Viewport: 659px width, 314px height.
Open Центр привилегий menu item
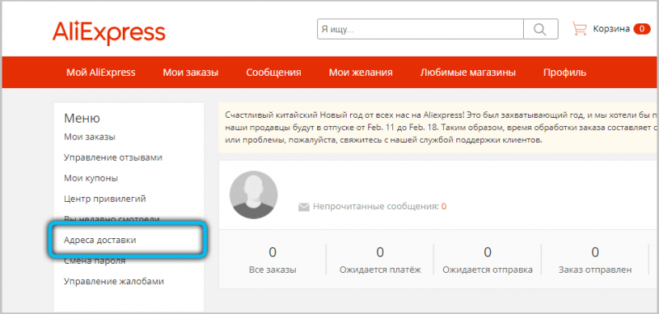(105, 199)
